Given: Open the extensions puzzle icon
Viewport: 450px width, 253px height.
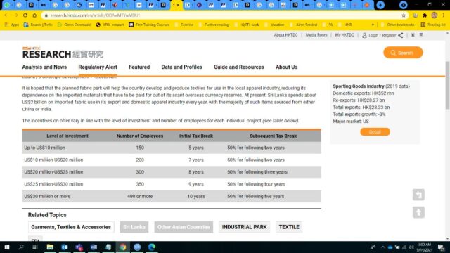Looking at the screenshot, I should pyautogui.click(x=425, y=15).
